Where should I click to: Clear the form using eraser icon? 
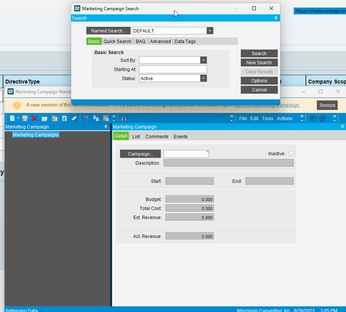click(74, 119)
